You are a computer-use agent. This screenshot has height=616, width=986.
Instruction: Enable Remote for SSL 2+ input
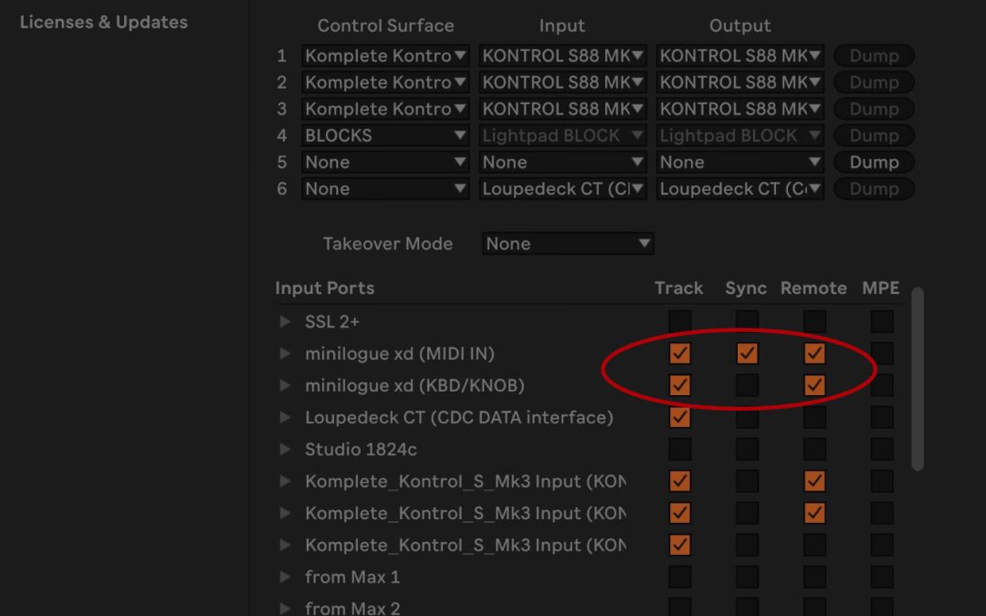(814, 321)
